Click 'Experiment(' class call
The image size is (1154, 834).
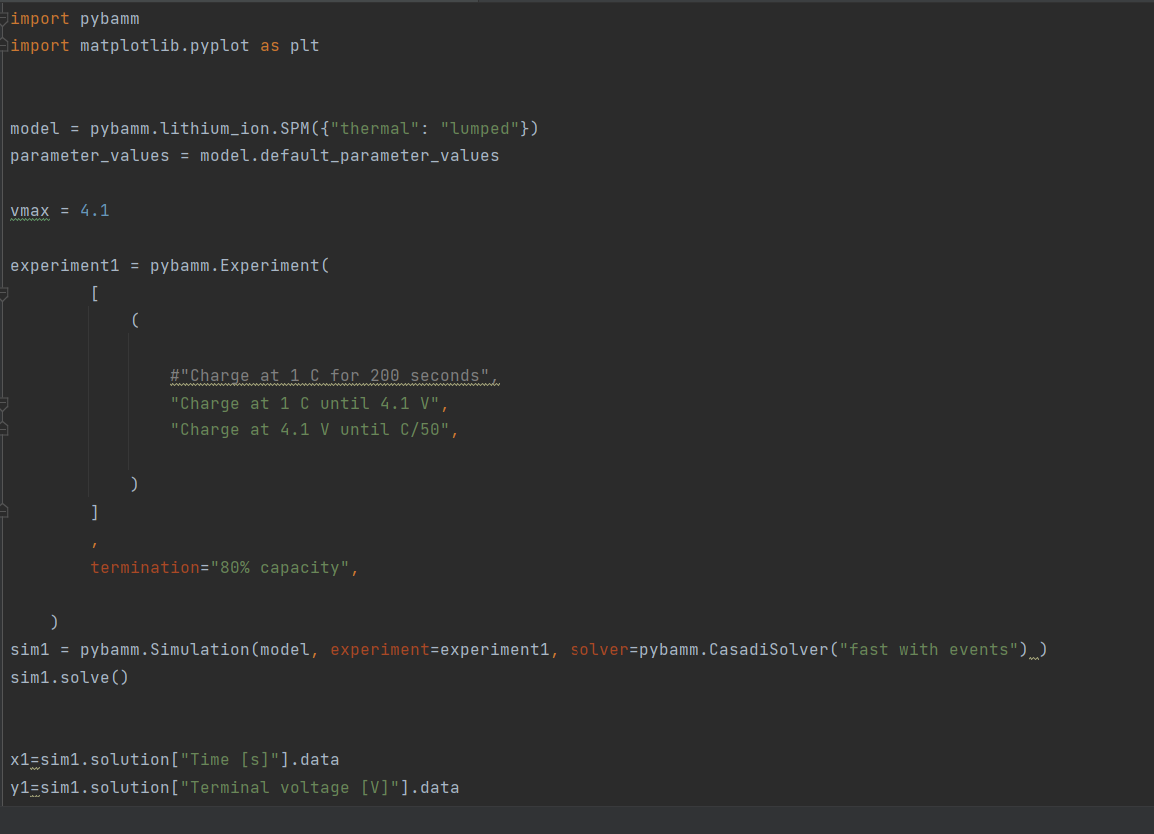[x=275, y=266]
